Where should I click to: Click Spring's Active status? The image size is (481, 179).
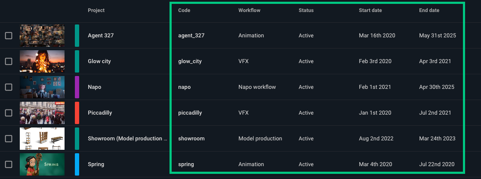[x=306, y=164]
